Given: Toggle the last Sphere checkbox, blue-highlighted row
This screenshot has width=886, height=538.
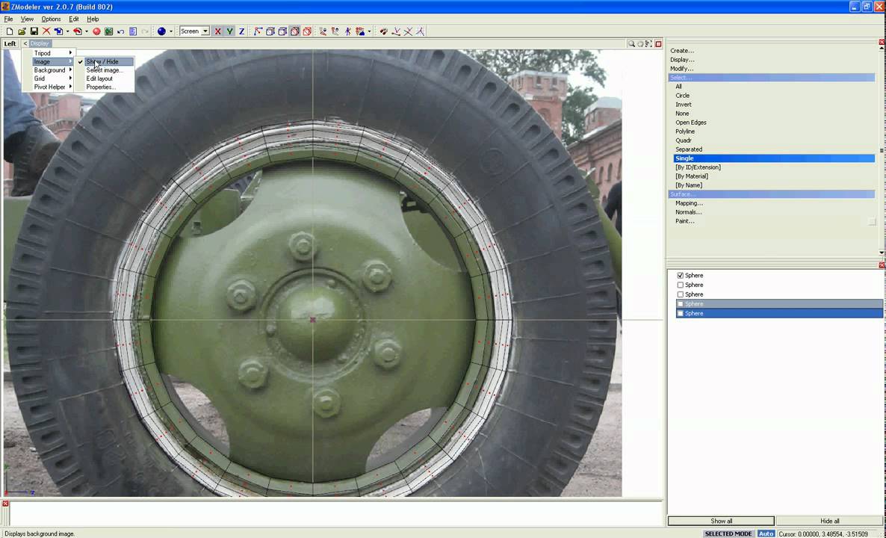Looking at the screenshot, I should coord(681,313).
